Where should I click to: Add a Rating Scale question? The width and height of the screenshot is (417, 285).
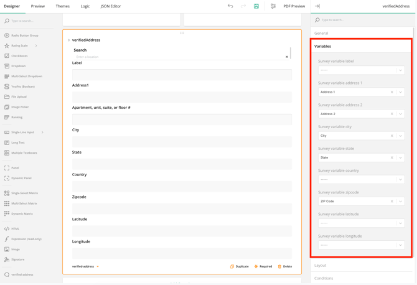point(16,45)
